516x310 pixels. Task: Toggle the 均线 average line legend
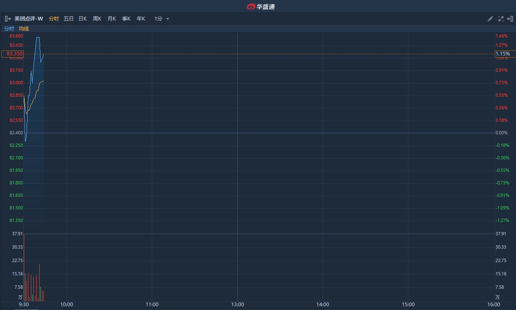point(24,29)
